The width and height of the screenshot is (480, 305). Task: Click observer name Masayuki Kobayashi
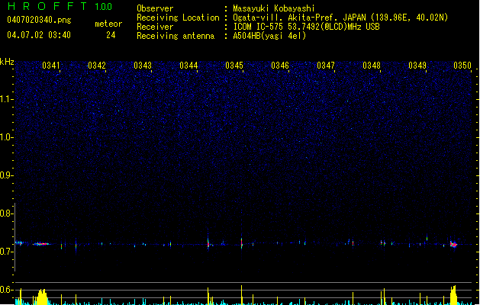point(274,8)
